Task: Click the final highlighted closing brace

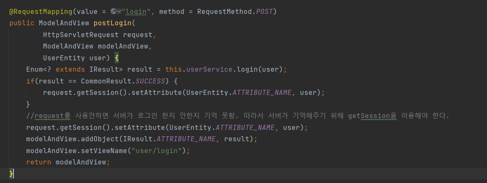Action: (x=11, y=174)
